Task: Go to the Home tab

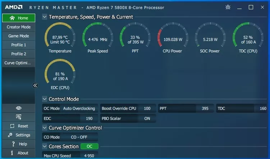Action: tap(19, 18)
